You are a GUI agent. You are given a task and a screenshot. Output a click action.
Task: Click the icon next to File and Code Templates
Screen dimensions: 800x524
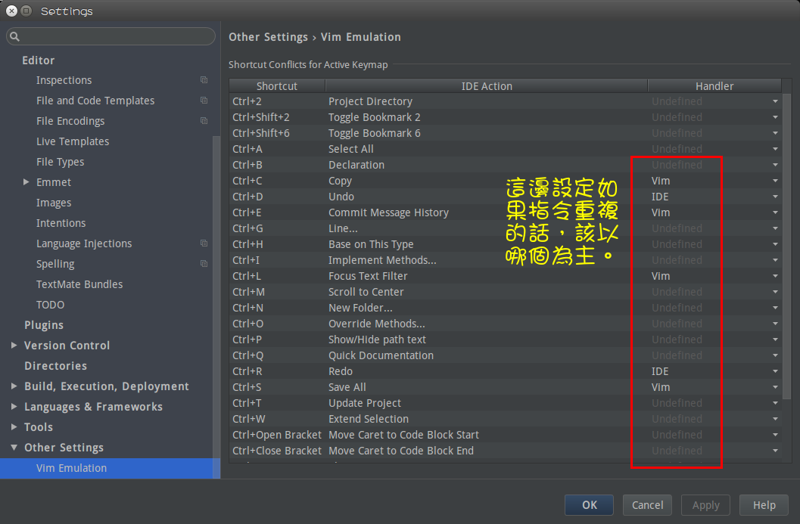[203, 100]
